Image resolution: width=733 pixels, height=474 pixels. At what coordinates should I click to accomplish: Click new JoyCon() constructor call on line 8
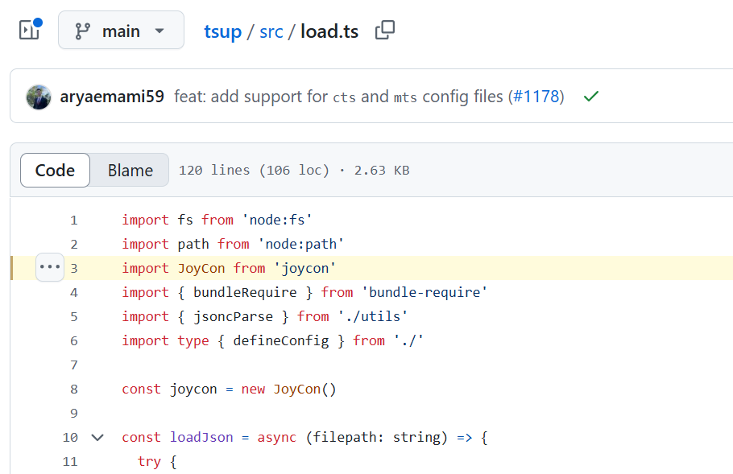[289, 389]
